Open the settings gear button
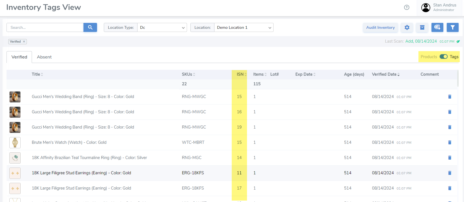The height and width of the screenshot is (202, 464). (407, 27)
